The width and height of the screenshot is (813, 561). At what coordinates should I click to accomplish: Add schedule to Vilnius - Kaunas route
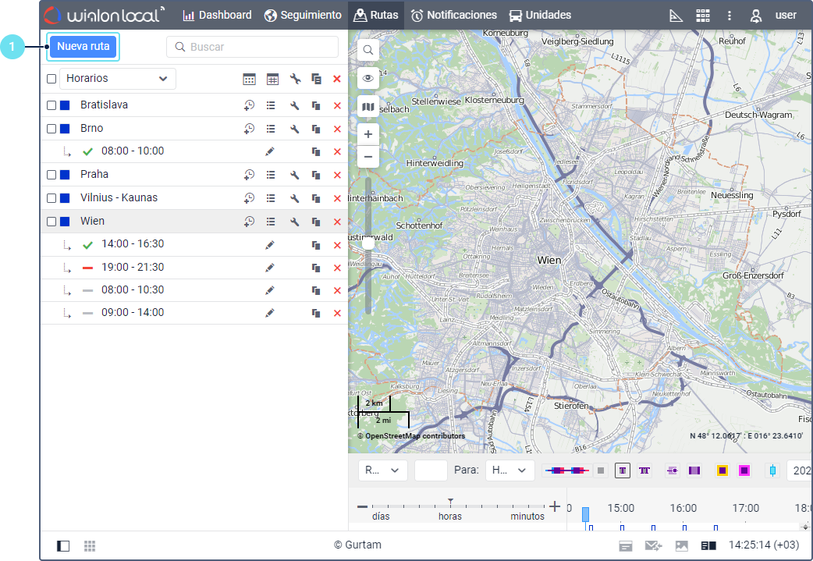click(249, 198)
